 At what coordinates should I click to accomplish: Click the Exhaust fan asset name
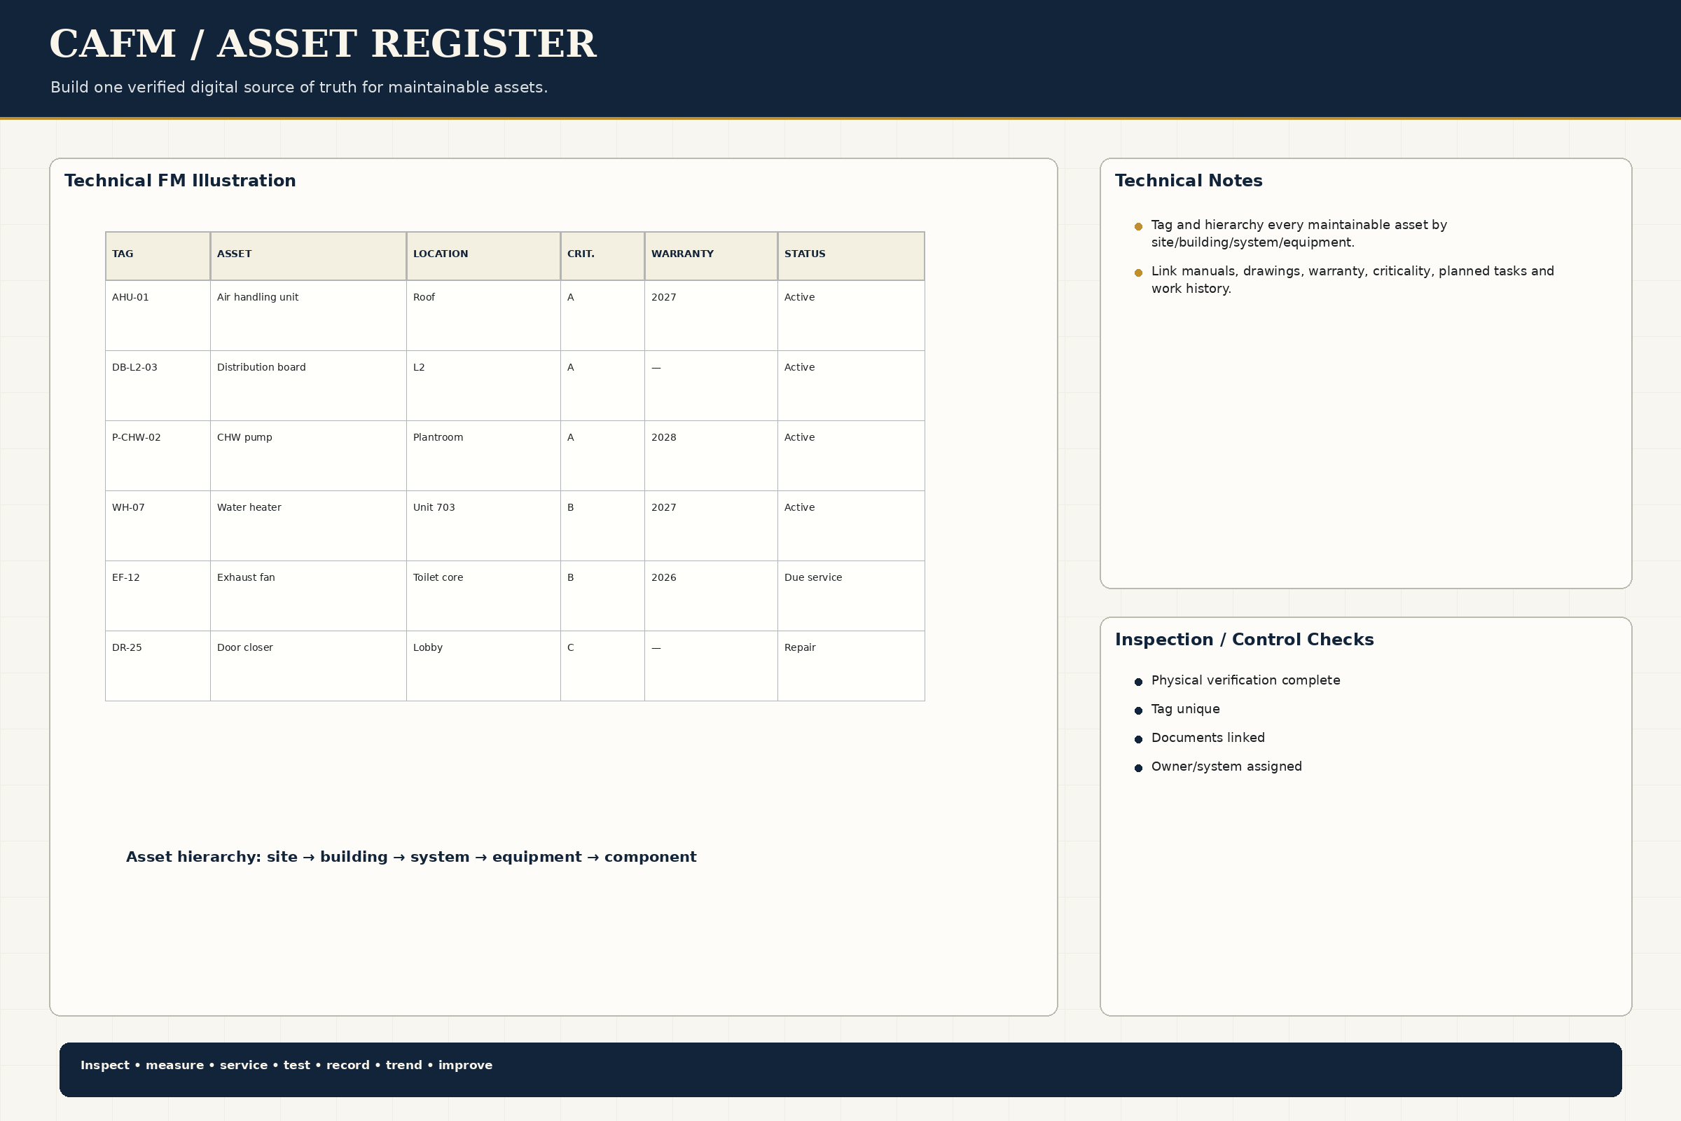click(x=246, y=577)
